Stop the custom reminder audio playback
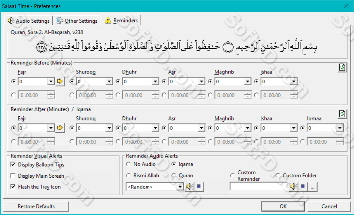 (303, 187)
